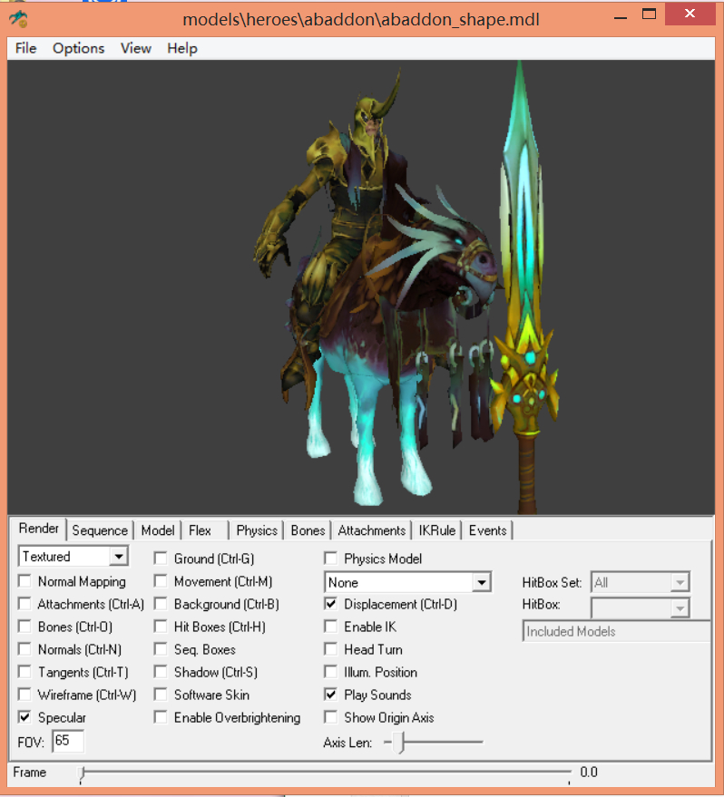Enable the Physics Model checkbox

pyautogui.click(x=330, y=559)
